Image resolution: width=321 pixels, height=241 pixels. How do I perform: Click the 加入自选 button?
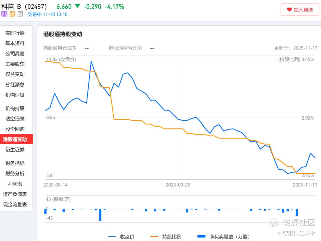pos(300,10)
